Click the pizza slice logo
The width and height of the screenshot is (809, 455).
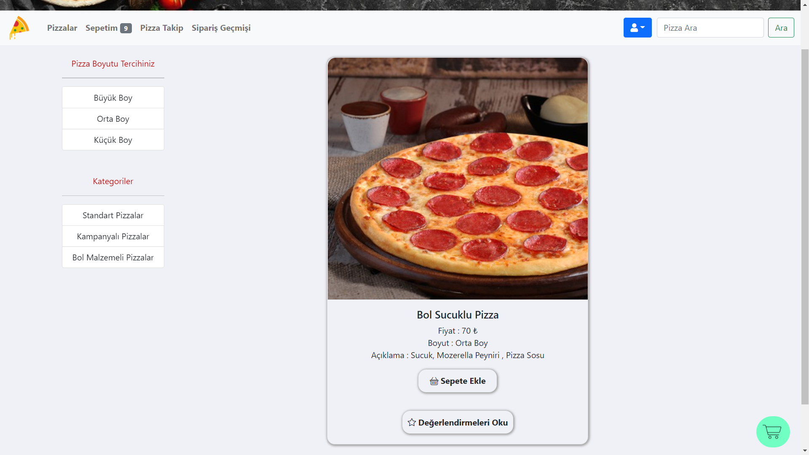tap(19, 28)
